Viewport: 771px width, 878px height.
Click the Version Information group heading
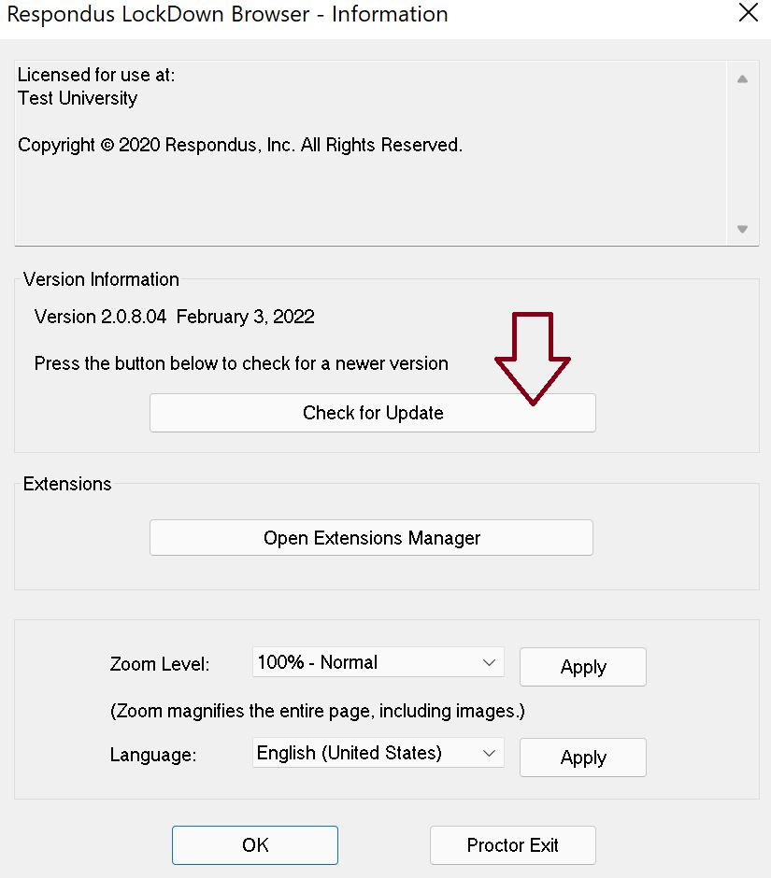coord(101,279)
